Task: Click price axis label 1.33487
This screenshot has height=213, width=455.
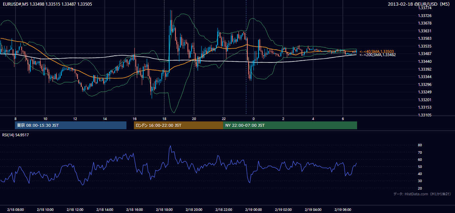Action: [425, 54]
